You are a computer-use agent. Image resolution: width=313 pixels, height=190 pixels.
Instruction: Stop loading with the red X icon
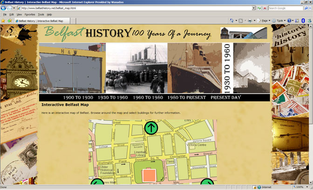click(x=265, y=8)
